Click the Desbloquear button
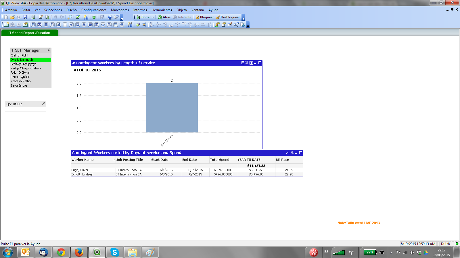The image size is (460, 258). [228, 17]
